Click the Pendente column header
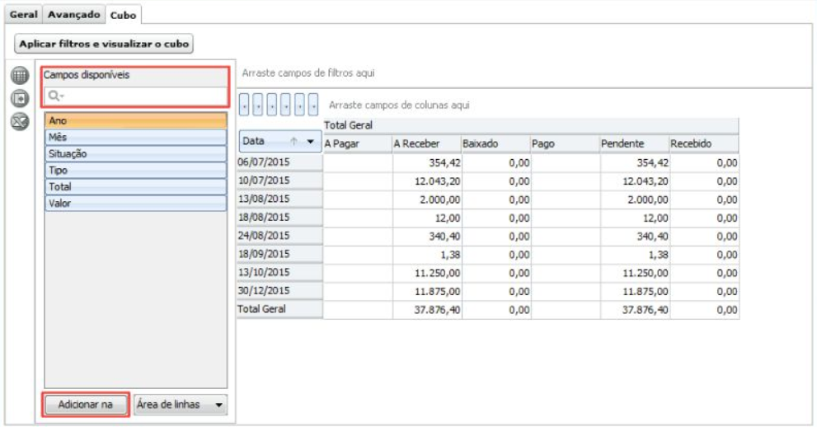 635,143
